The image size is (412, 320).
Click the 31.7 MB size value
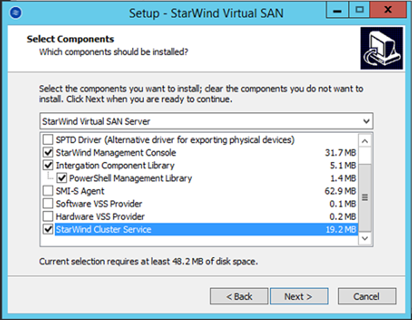(x=340, y=152)
